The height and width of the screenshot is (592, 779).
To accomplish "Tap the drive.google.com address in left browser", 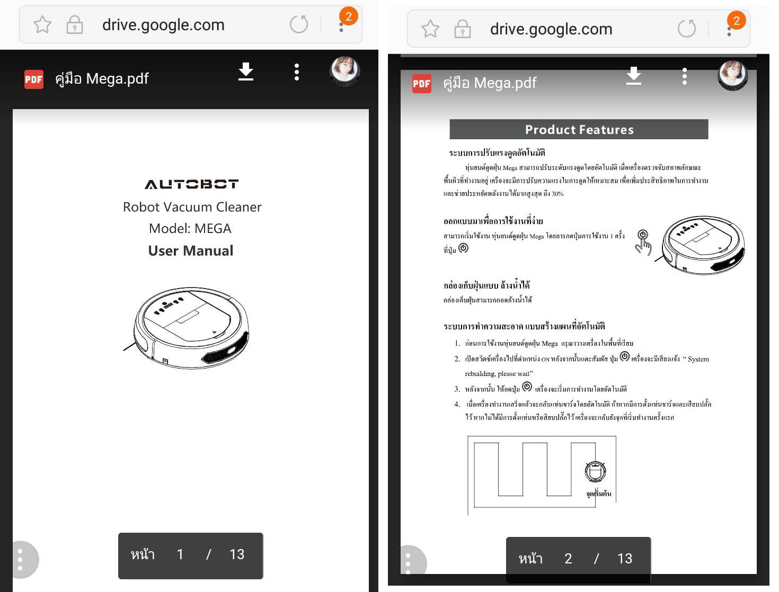I will click(x=163, y=25).
